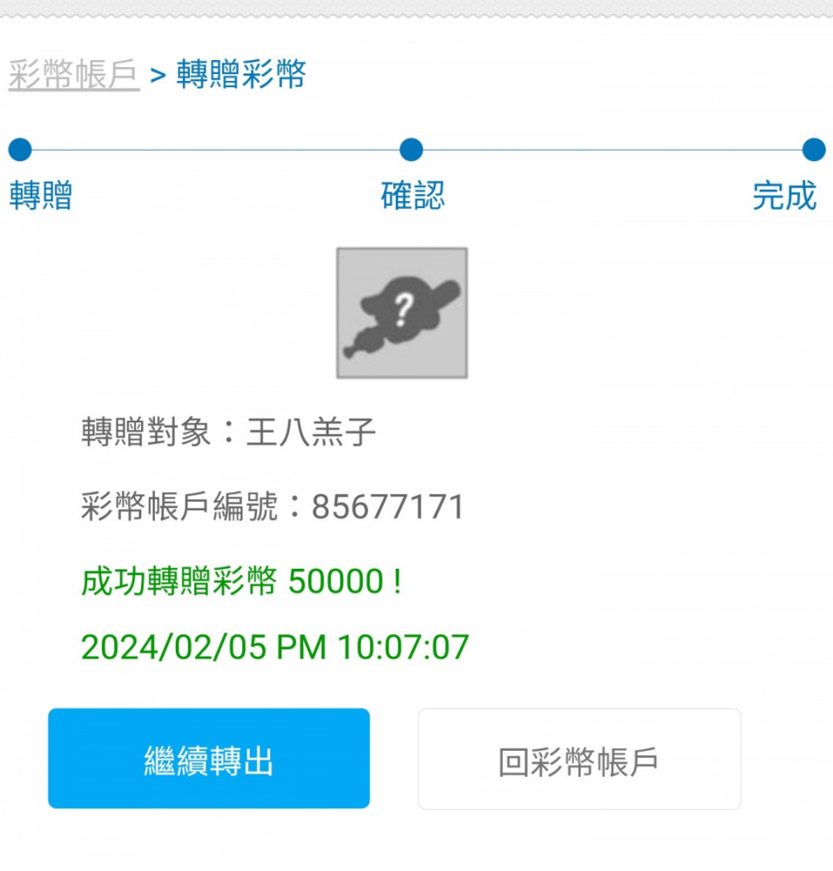The image size is (833, 871).
Task: Click the progress line between 確認 and 完成
Action: [x=613, y=150]
